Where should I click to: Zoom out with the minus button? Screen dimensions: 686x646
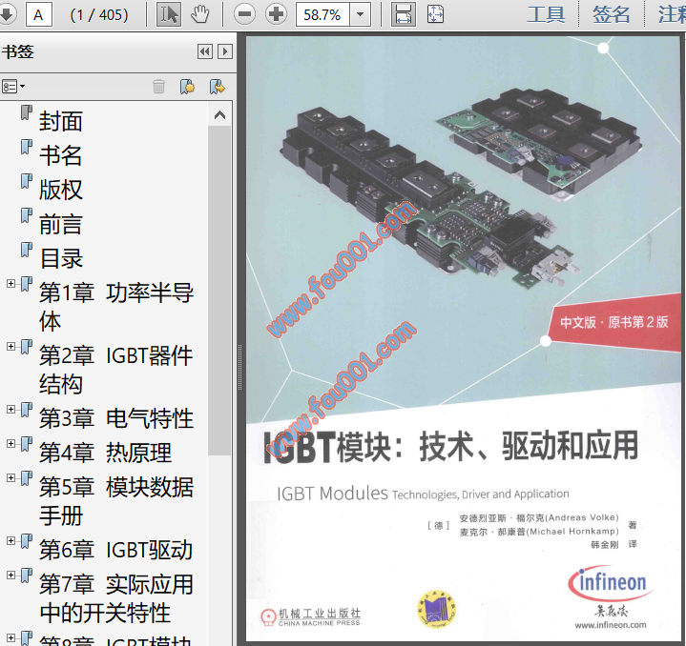click(x=244, y=15)
